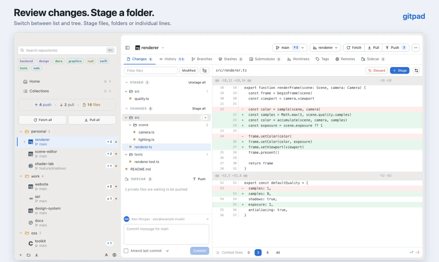Toggle the rust tag filter

click(x=91, y=61)
